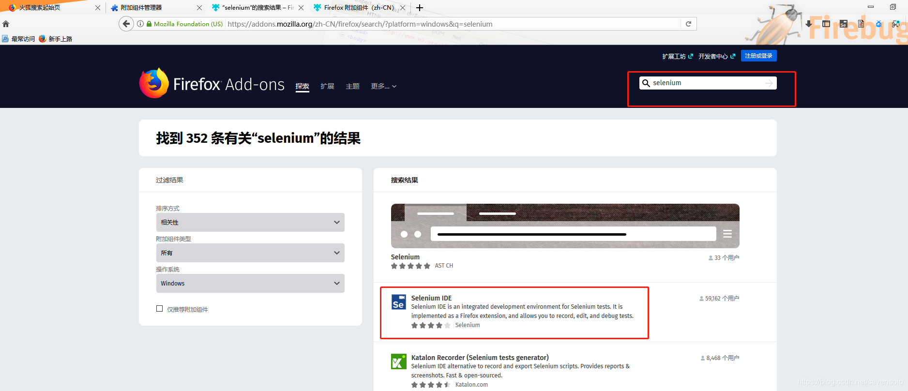Select the 扩展 navigation item
The image size is (908, 391).
[327, 86]
